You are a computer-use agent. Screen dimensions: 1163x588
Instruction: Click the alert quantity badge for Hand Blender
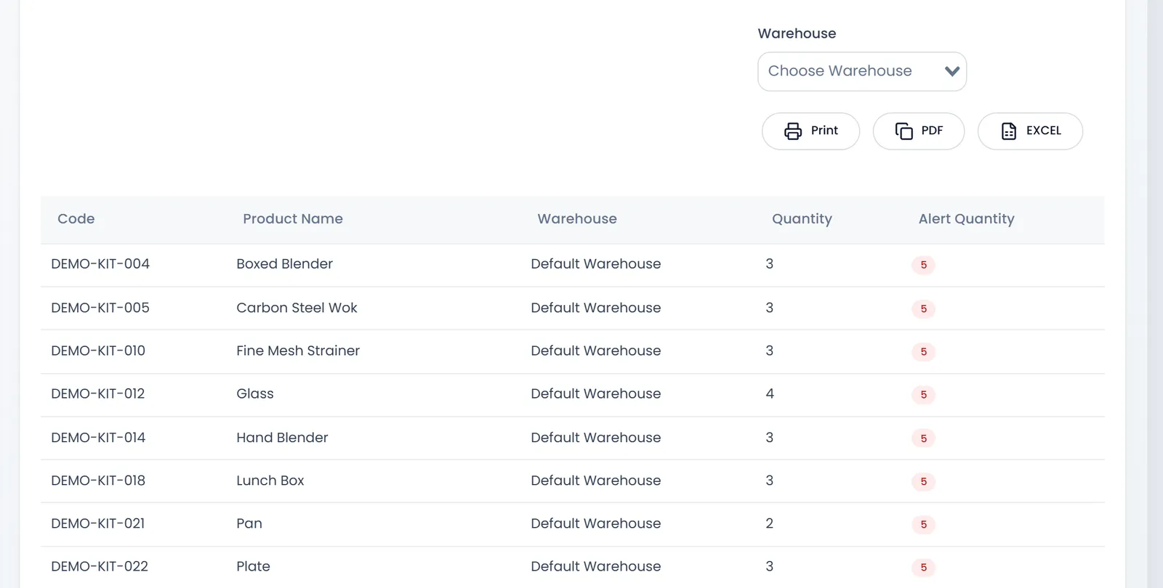coord(923,438)
